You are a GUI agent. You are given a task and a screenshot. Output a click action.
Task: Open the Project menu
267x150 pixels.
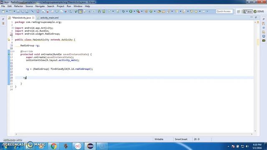60,6
